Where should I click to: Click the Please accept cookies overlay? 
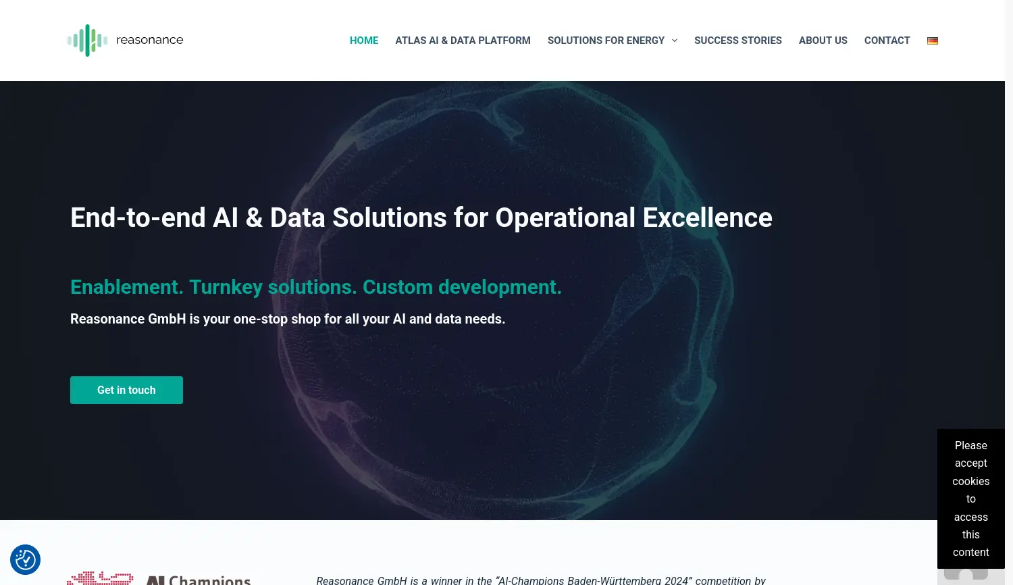pyautogui.click(x=970, y=499)
